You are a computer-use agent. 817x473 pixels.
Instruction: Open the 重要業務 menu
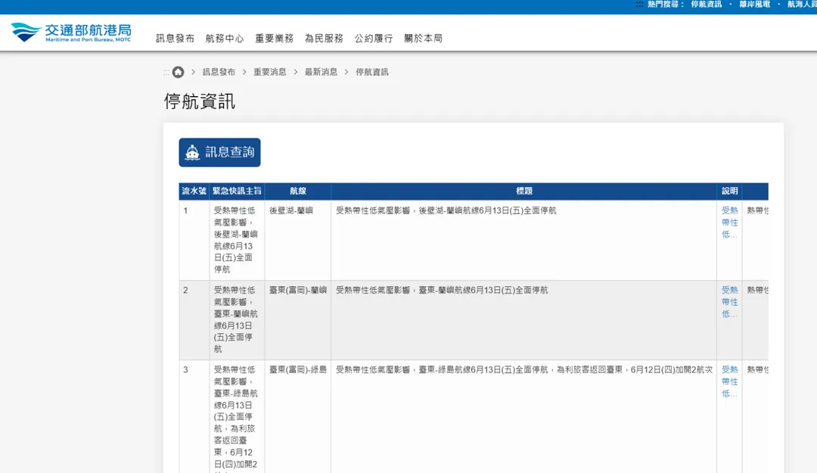[x=274, y=38]
